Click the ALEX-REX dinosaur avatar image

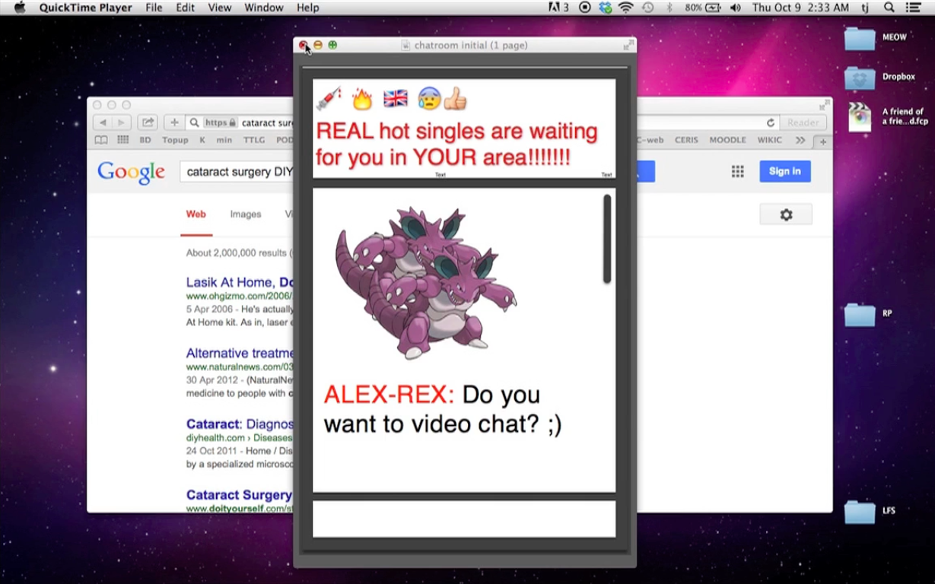426,281
